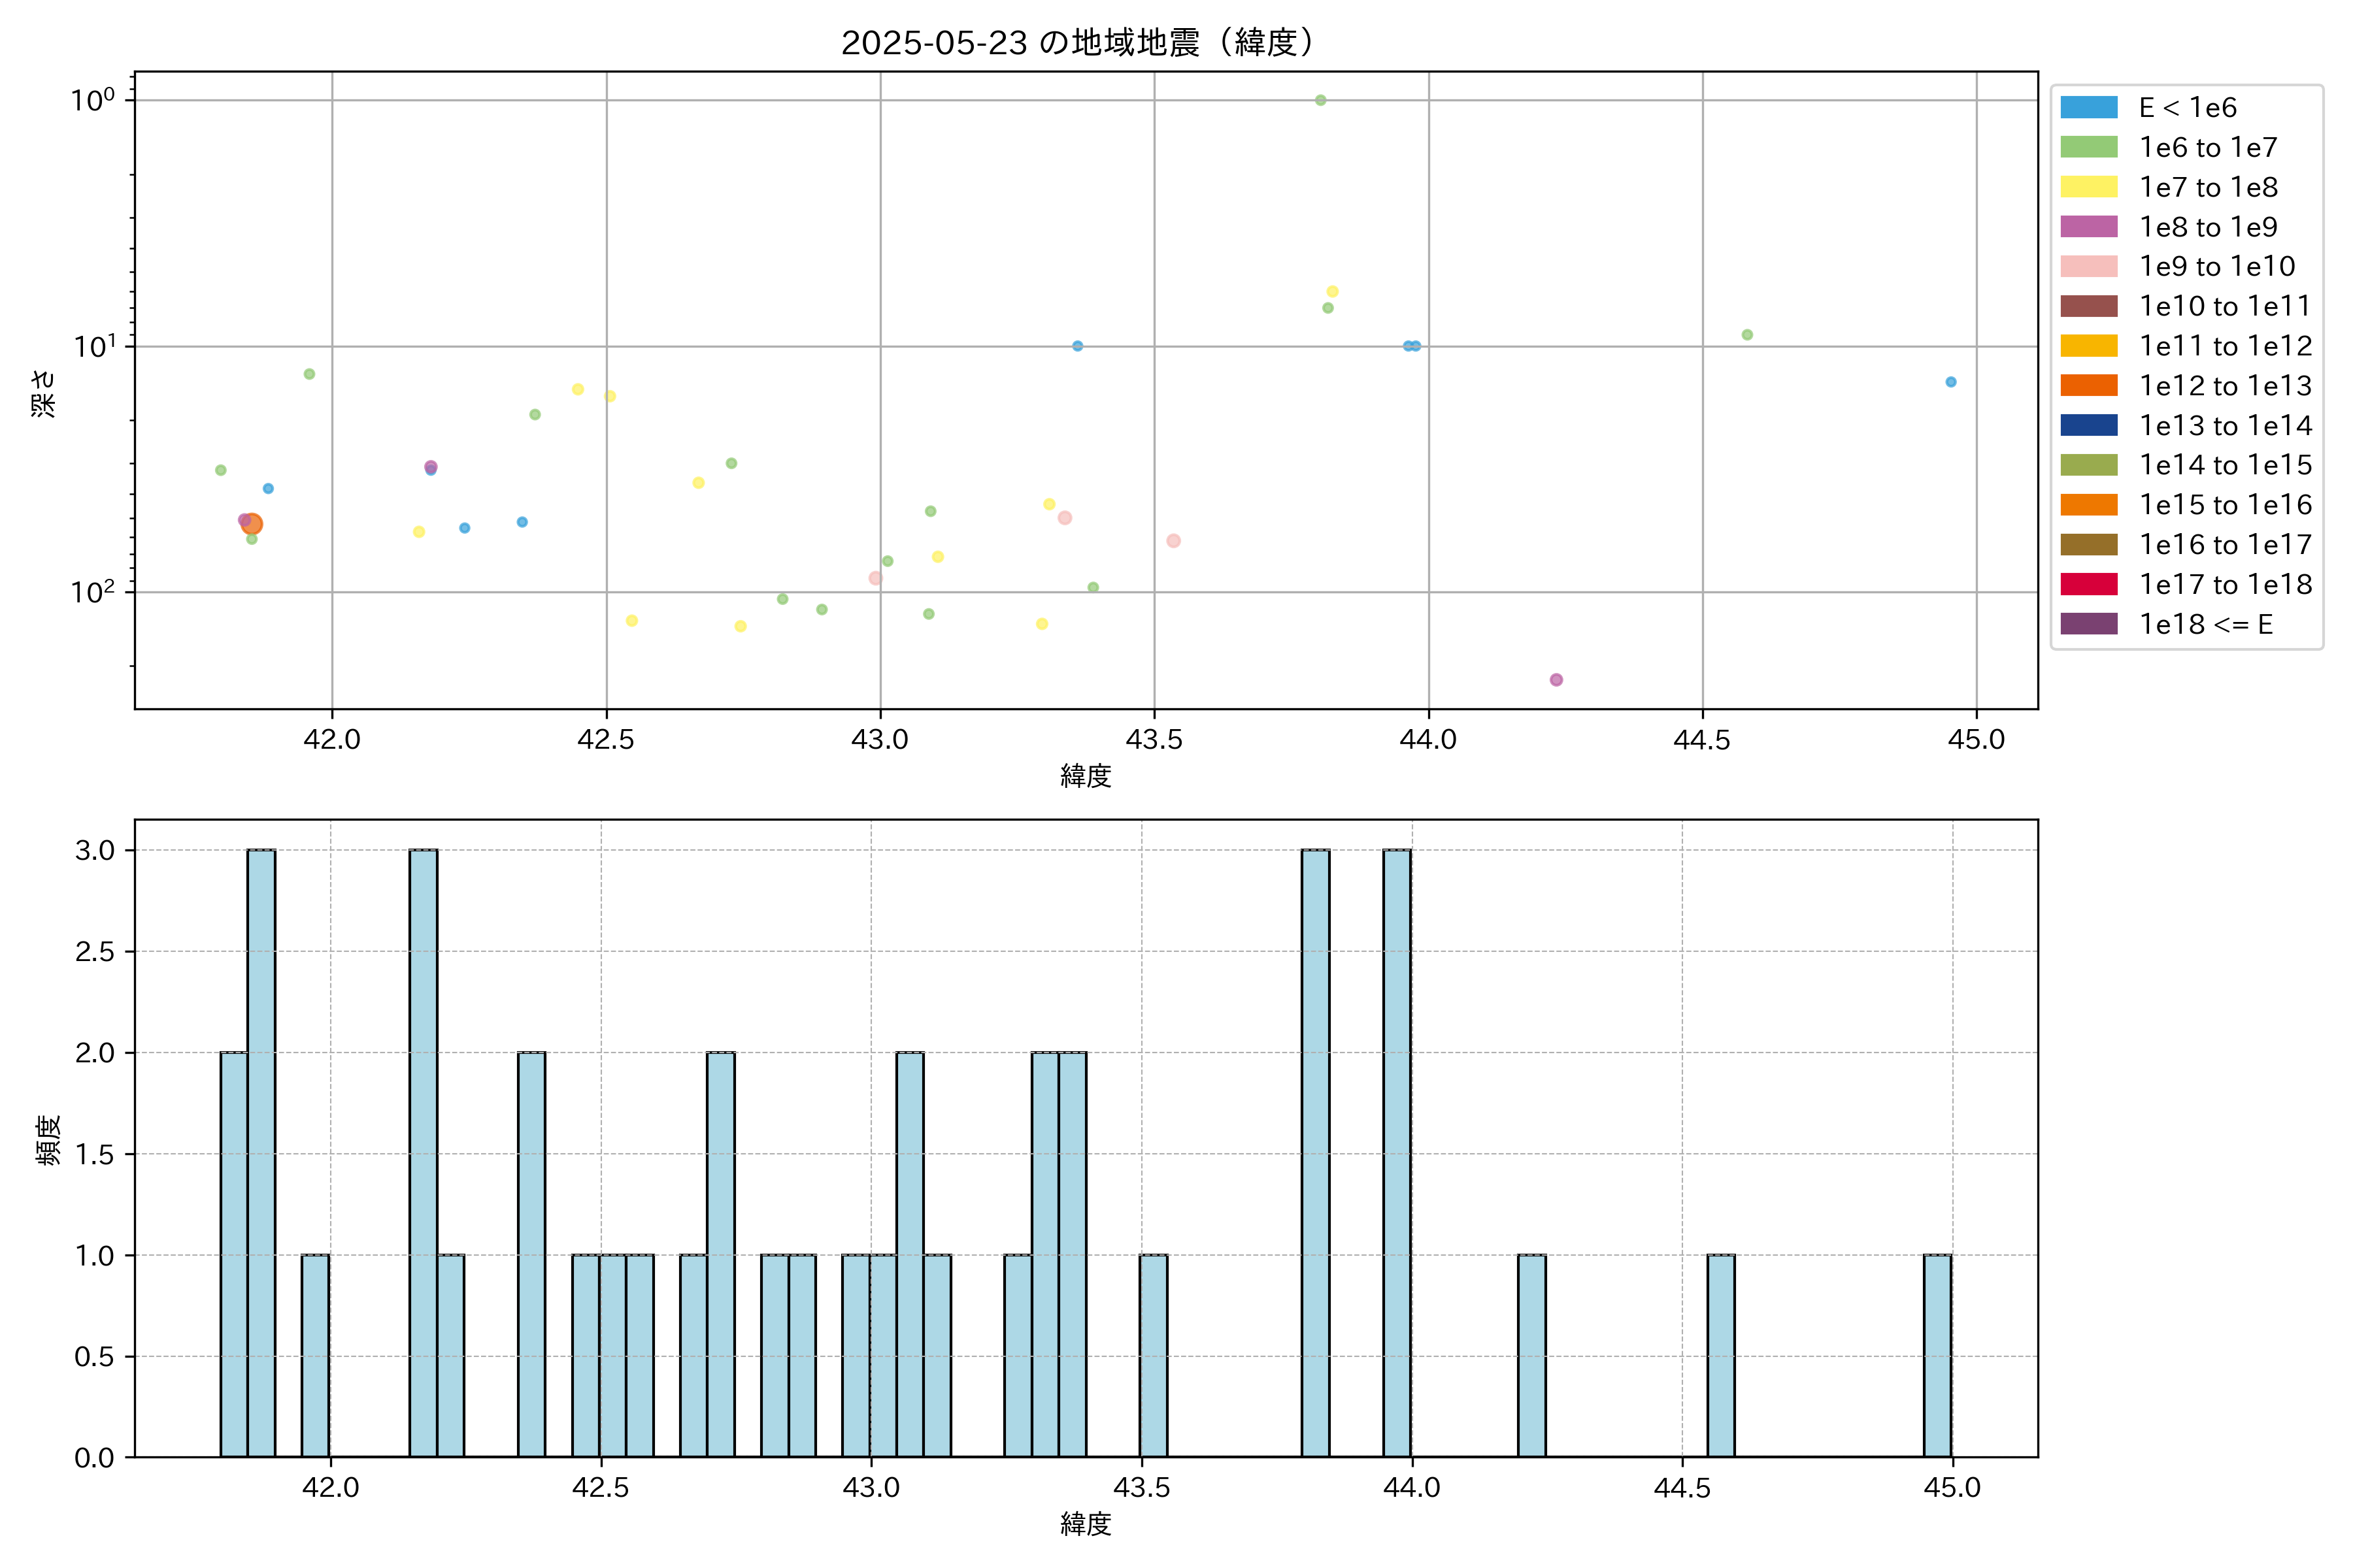Click the green point at depth 10^0
This screenshot has width=2353, height=1568.
coord(1320,100)
